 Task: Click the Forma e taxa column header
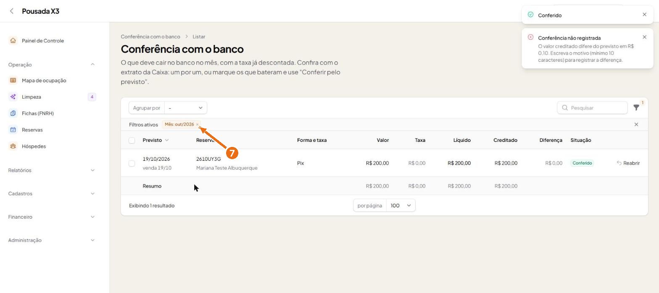click(312, 140)
